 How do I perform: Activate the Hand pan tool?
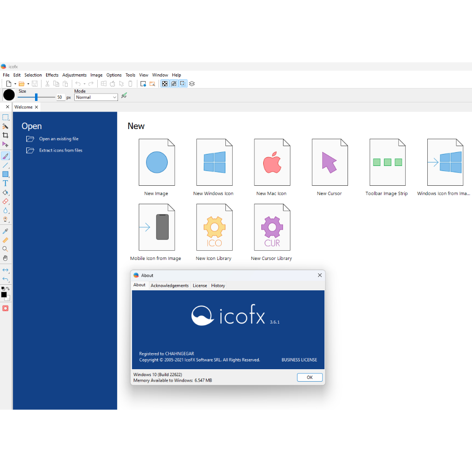(x=6, y=258)
